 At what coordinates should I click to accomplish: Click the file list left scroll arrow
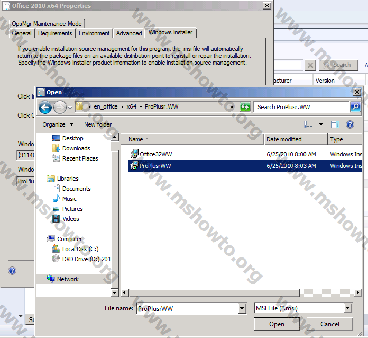pyautogui.click(x=124, y=293)
